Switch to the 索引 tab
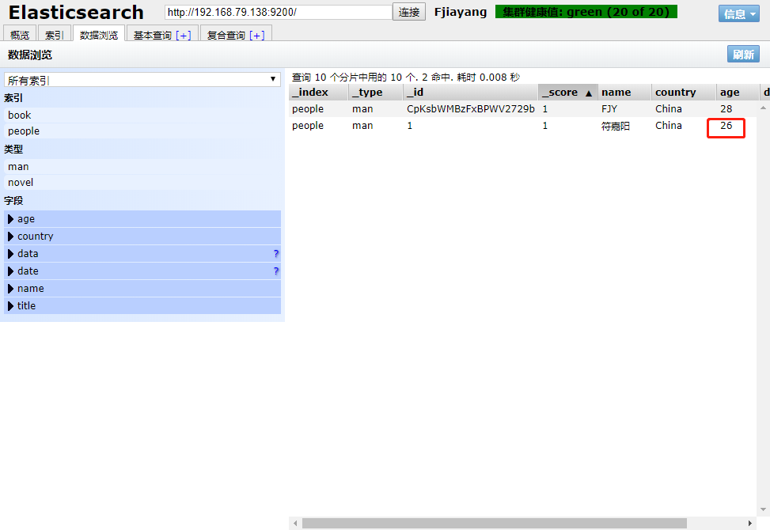This screenshot has width=770, height=530. point(55,35)
